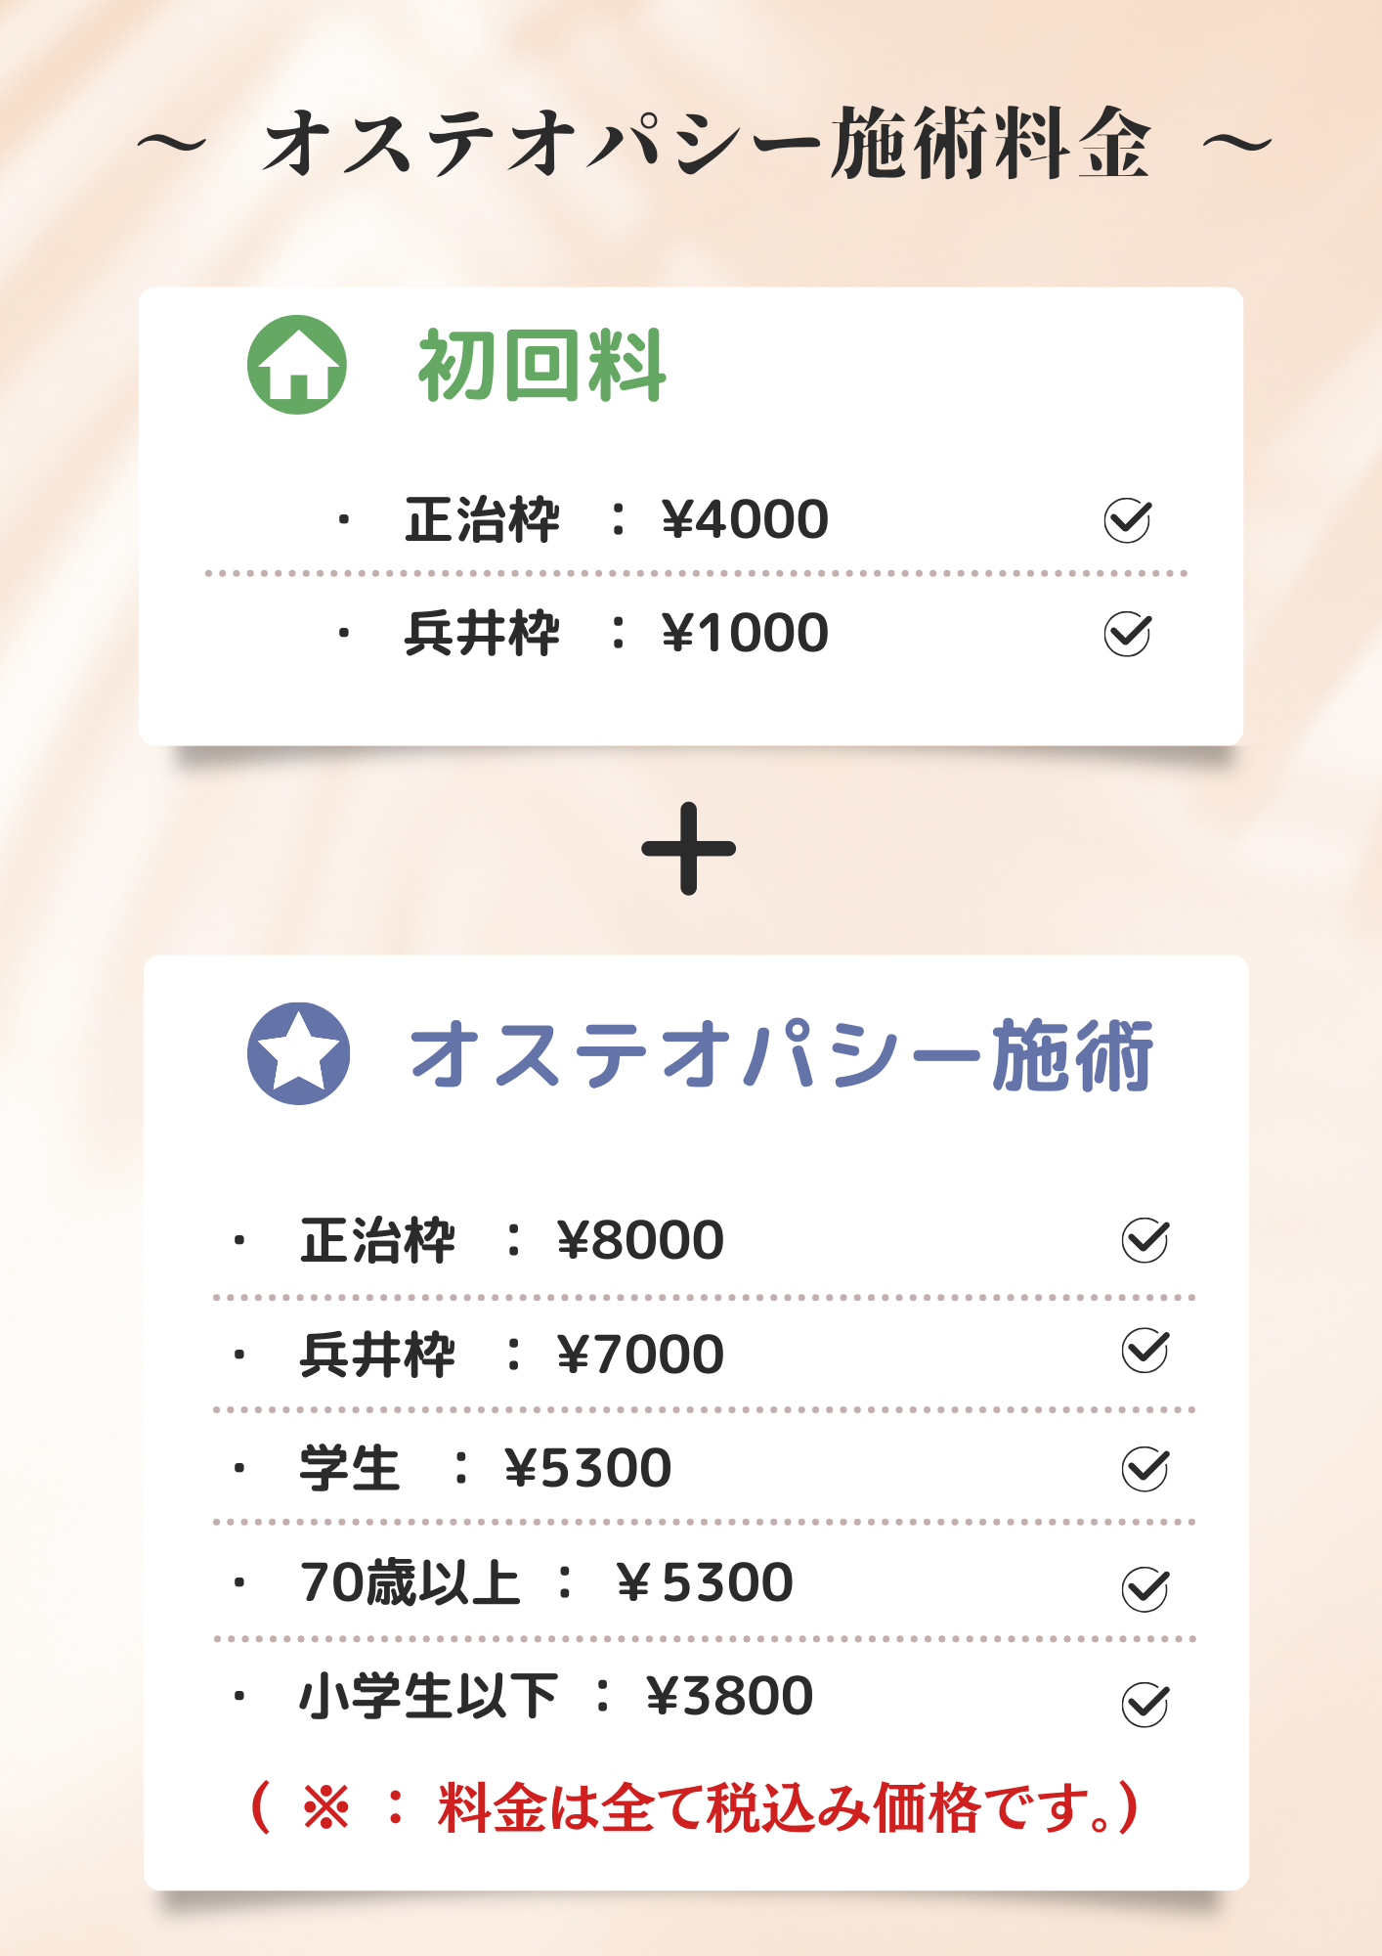This screenshot has height=1956, width=1382.
Task: Click the green house icon
Action: pyautogui.click(x=297, y=365)
